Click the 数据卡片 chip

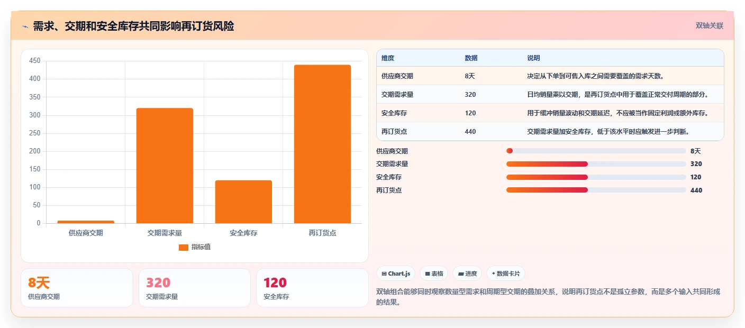(x=506, y=274)
